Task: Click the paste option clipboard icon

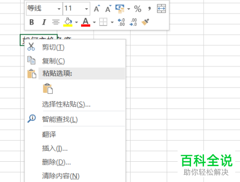Action: pyautogui.click(x=48, y=89)
